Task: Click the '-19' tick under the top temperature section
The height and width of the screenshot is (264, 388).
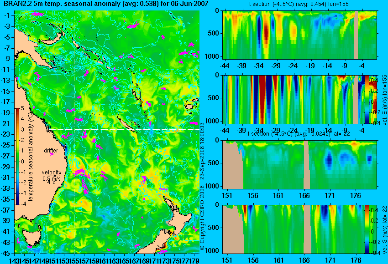Action: pos(310,66)
